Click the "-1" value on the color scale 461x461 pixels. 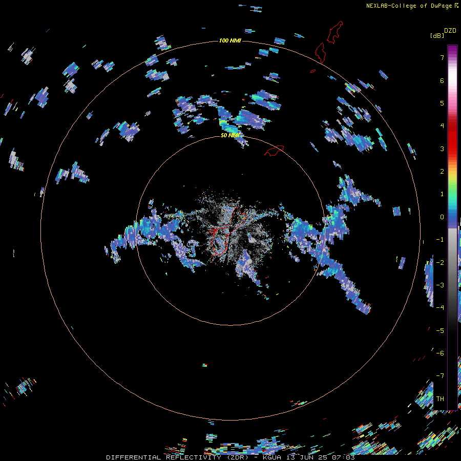point(440,240)
